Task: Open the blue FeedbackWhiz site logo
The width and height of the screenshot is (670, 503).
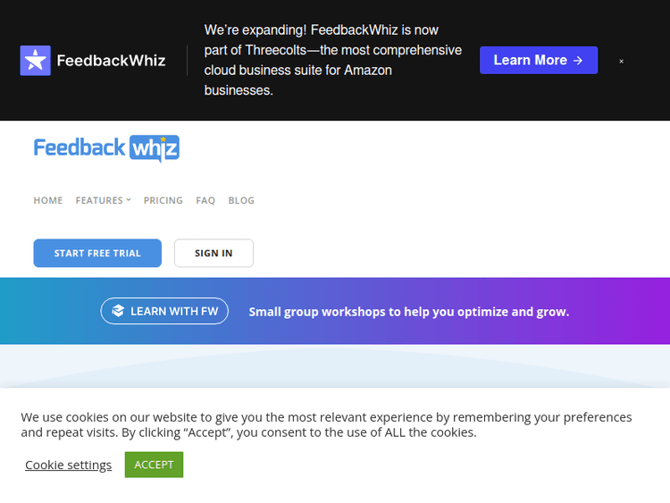Action: point(106,148)
